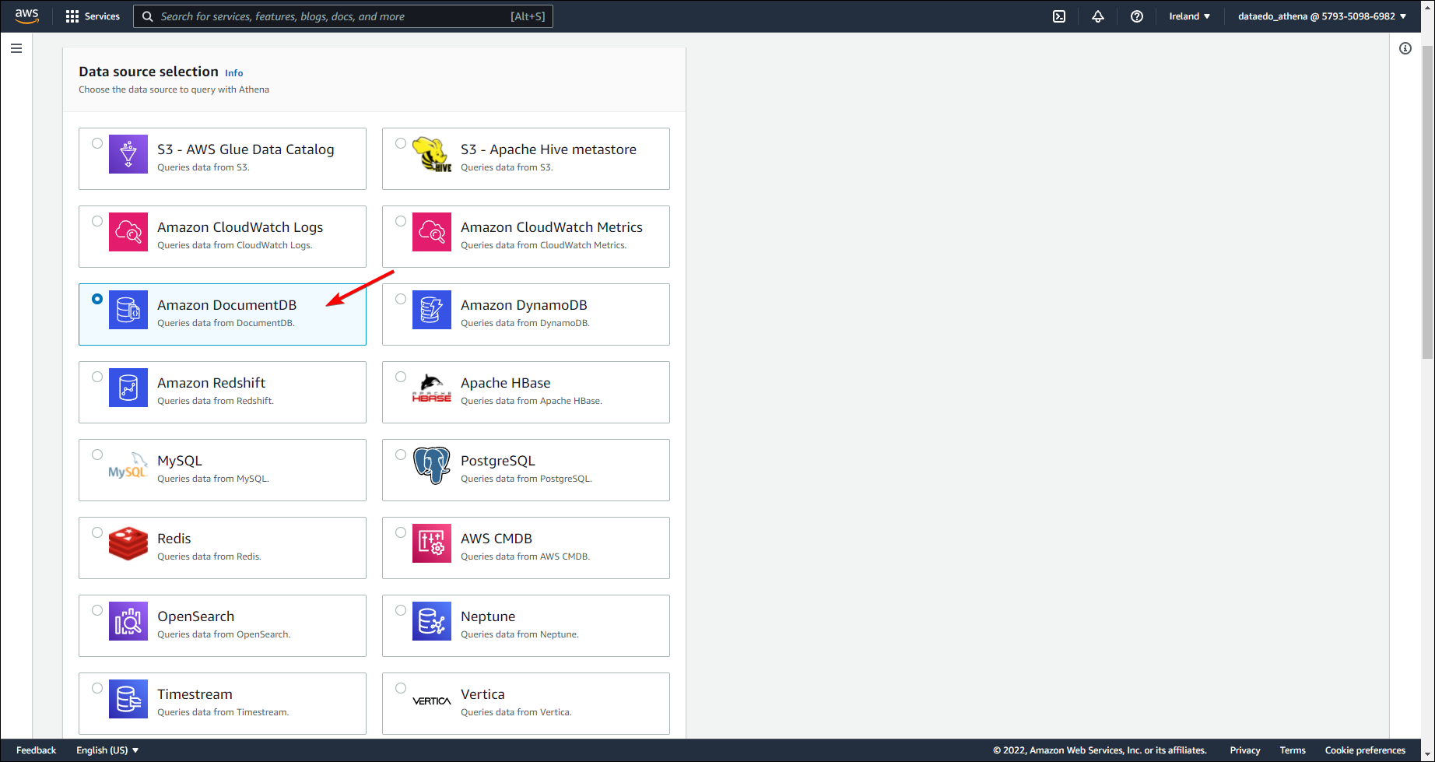Click the Amazon DocumentDB database icon

(128, 309)
